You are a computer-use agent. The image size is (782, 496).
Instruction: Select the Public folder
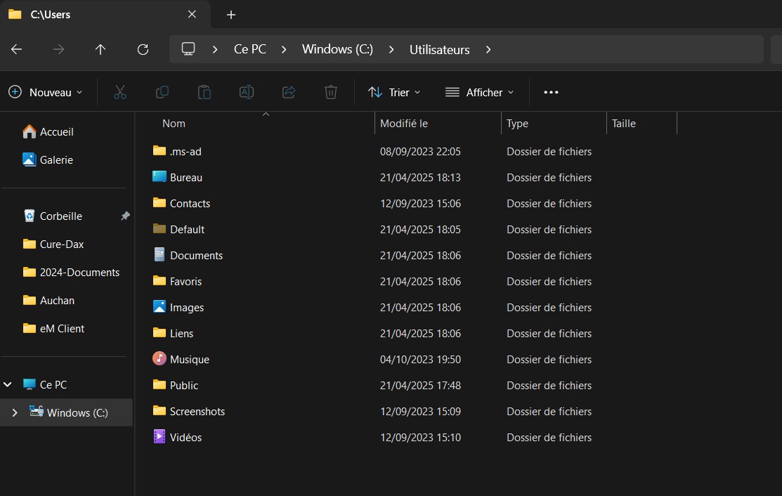pos(184,385)
